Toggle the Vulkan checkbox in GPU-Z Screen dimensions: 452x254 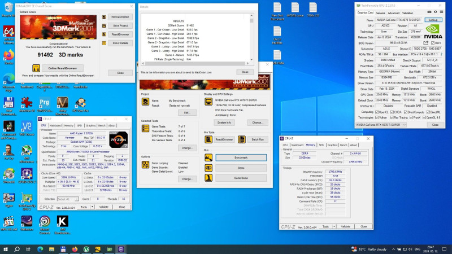(x=377, y=117)
